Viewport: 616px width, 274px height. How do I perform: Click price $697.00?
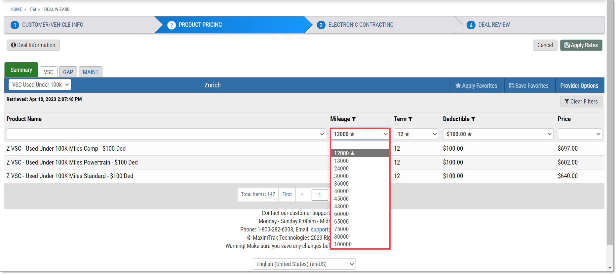coord(568,149)
